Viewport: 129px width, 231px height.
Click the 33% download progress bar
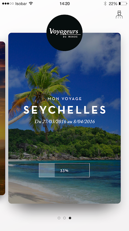(64, 170)
